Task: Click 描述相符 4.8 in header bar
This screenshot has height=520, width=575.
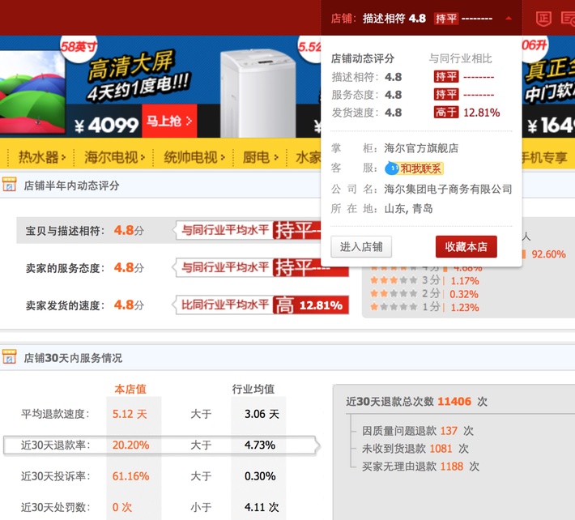Action: point(394,18)
